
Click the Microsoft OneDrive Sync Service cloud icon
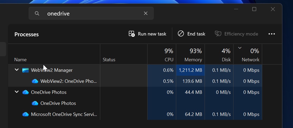point(25,114)
